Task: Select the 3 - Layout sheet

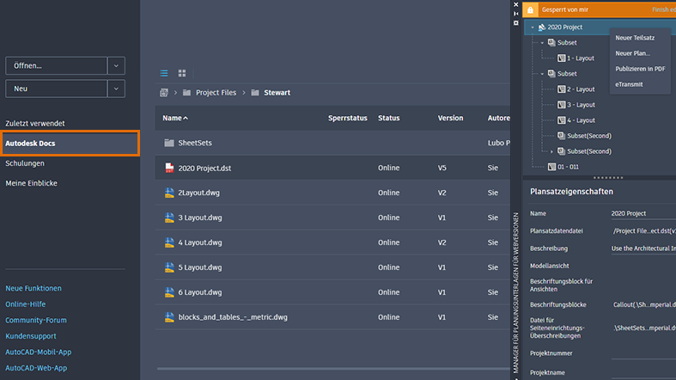Action: point(580,105)
